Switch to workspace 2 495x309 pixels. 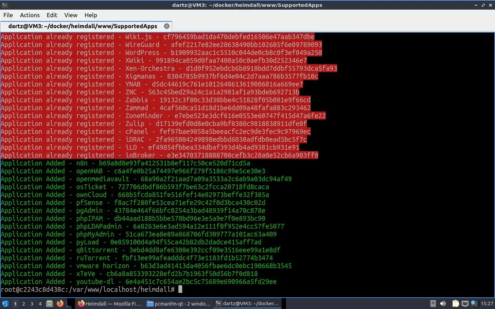coord(23,304)
